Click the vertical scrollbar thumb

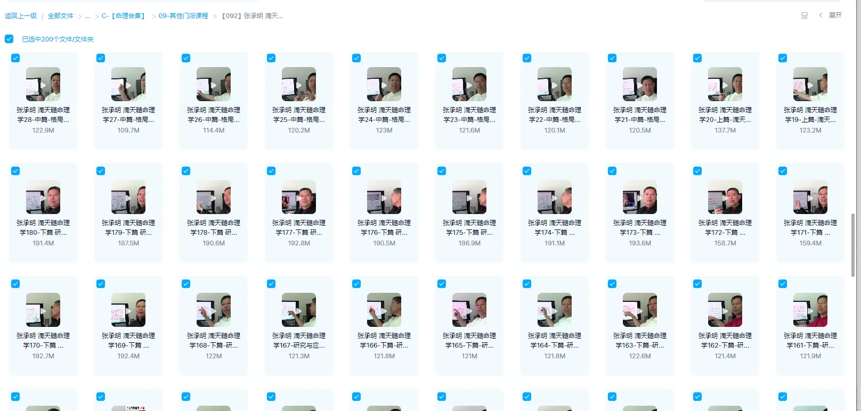(853, 245)
